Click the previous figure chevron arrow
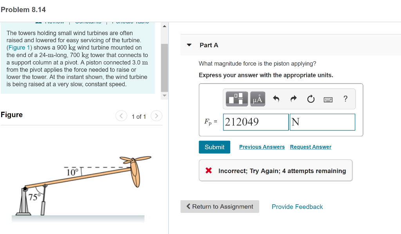The width and height of the screenshot is (401, 234). 121,116
